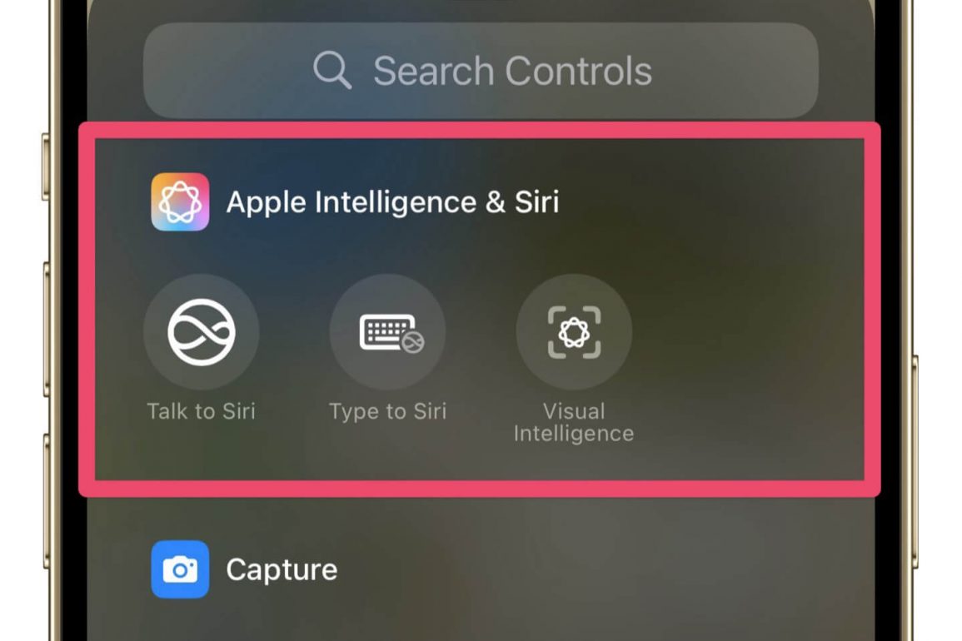This screenshot has width=962, height=641.
Task: Add the Type to Siri keyboard control
Action: click(388, 332)
